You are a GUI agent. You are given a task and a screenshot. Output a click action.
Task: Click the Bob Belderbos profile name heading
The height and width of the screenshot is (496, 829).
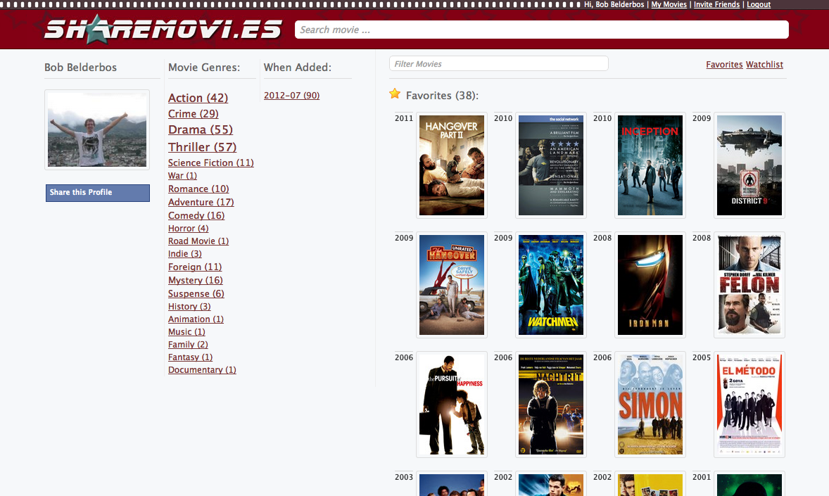tap(80, 68)
